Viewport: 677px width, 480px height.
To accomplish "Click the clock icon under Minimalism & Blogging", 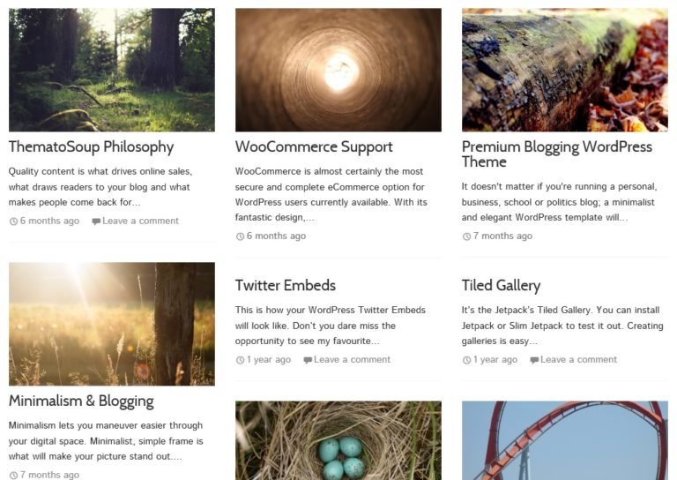I will click(13, 476).
